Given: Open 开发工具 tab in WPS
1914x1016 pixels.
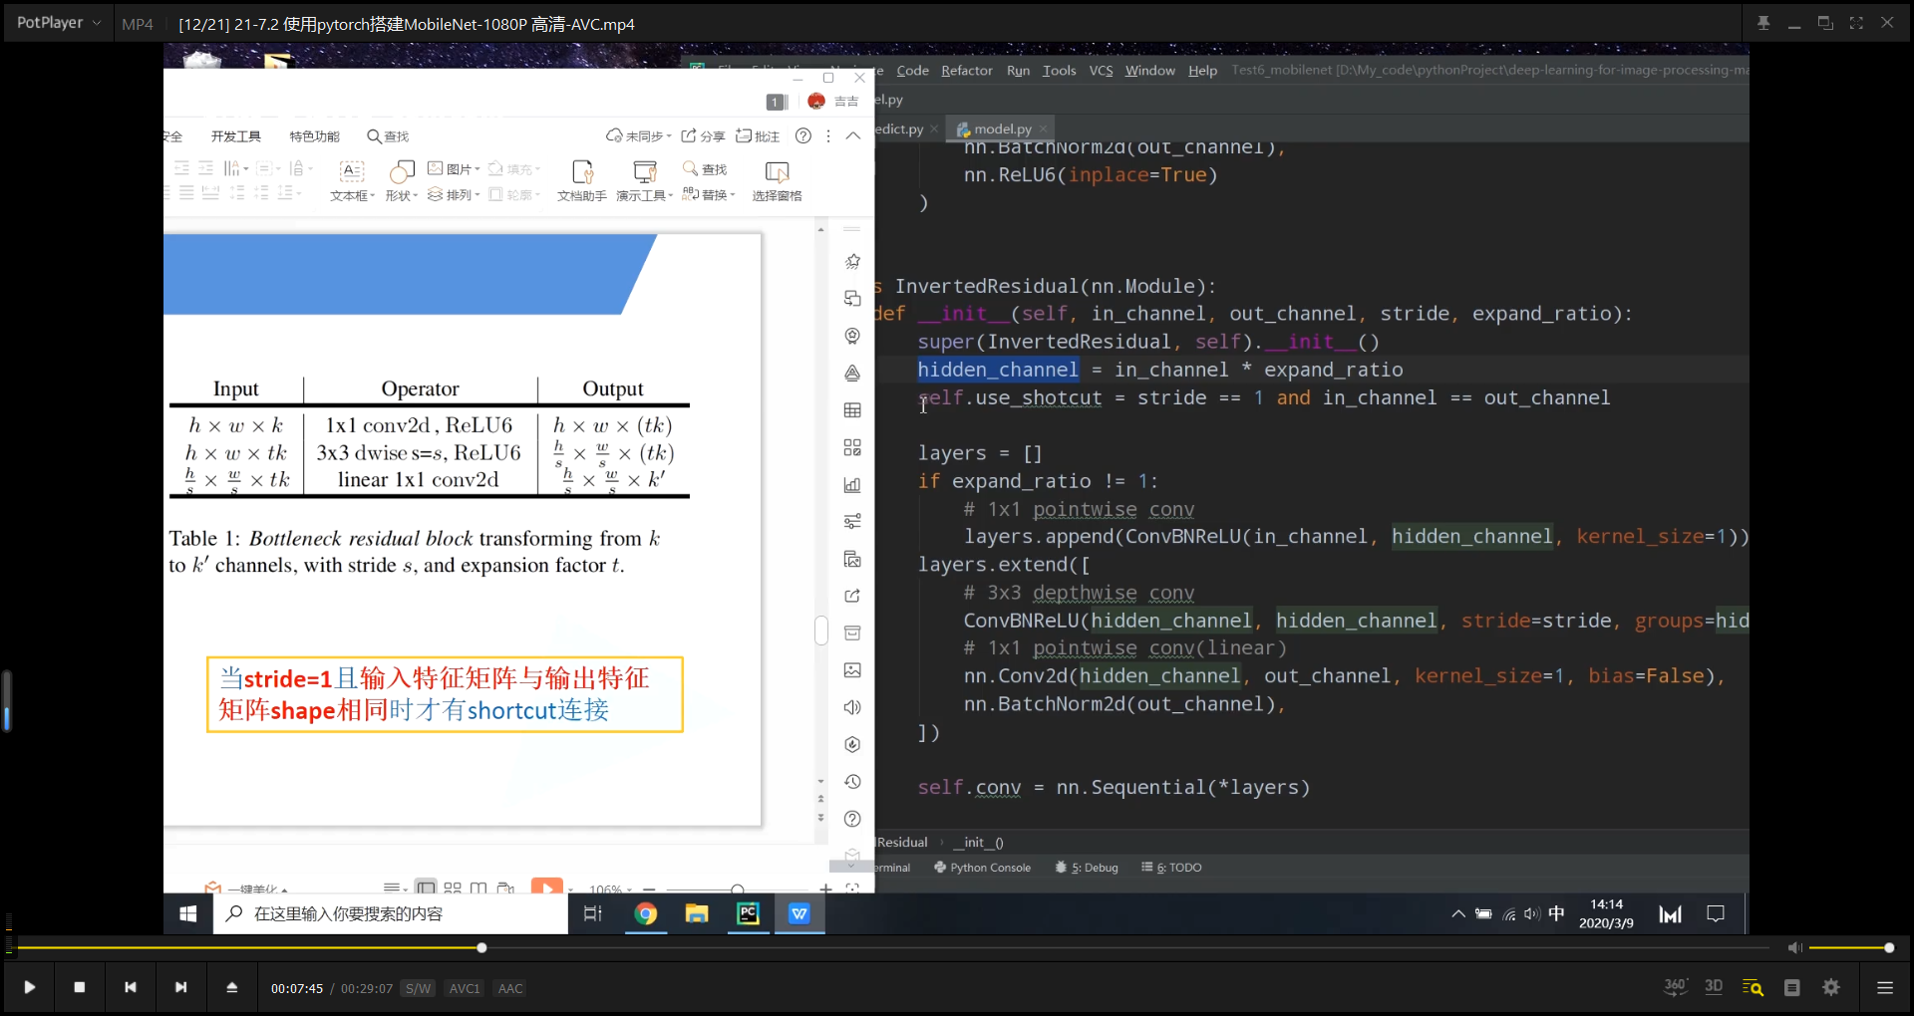Looking at the screenshot, I should pos(236,136).
